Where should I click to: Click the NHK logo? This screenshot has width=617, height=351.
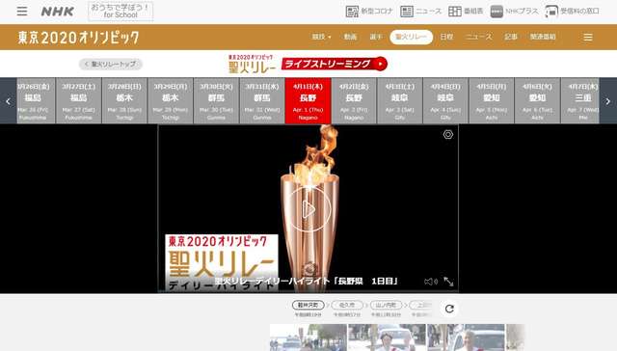[x=58, y=12]
